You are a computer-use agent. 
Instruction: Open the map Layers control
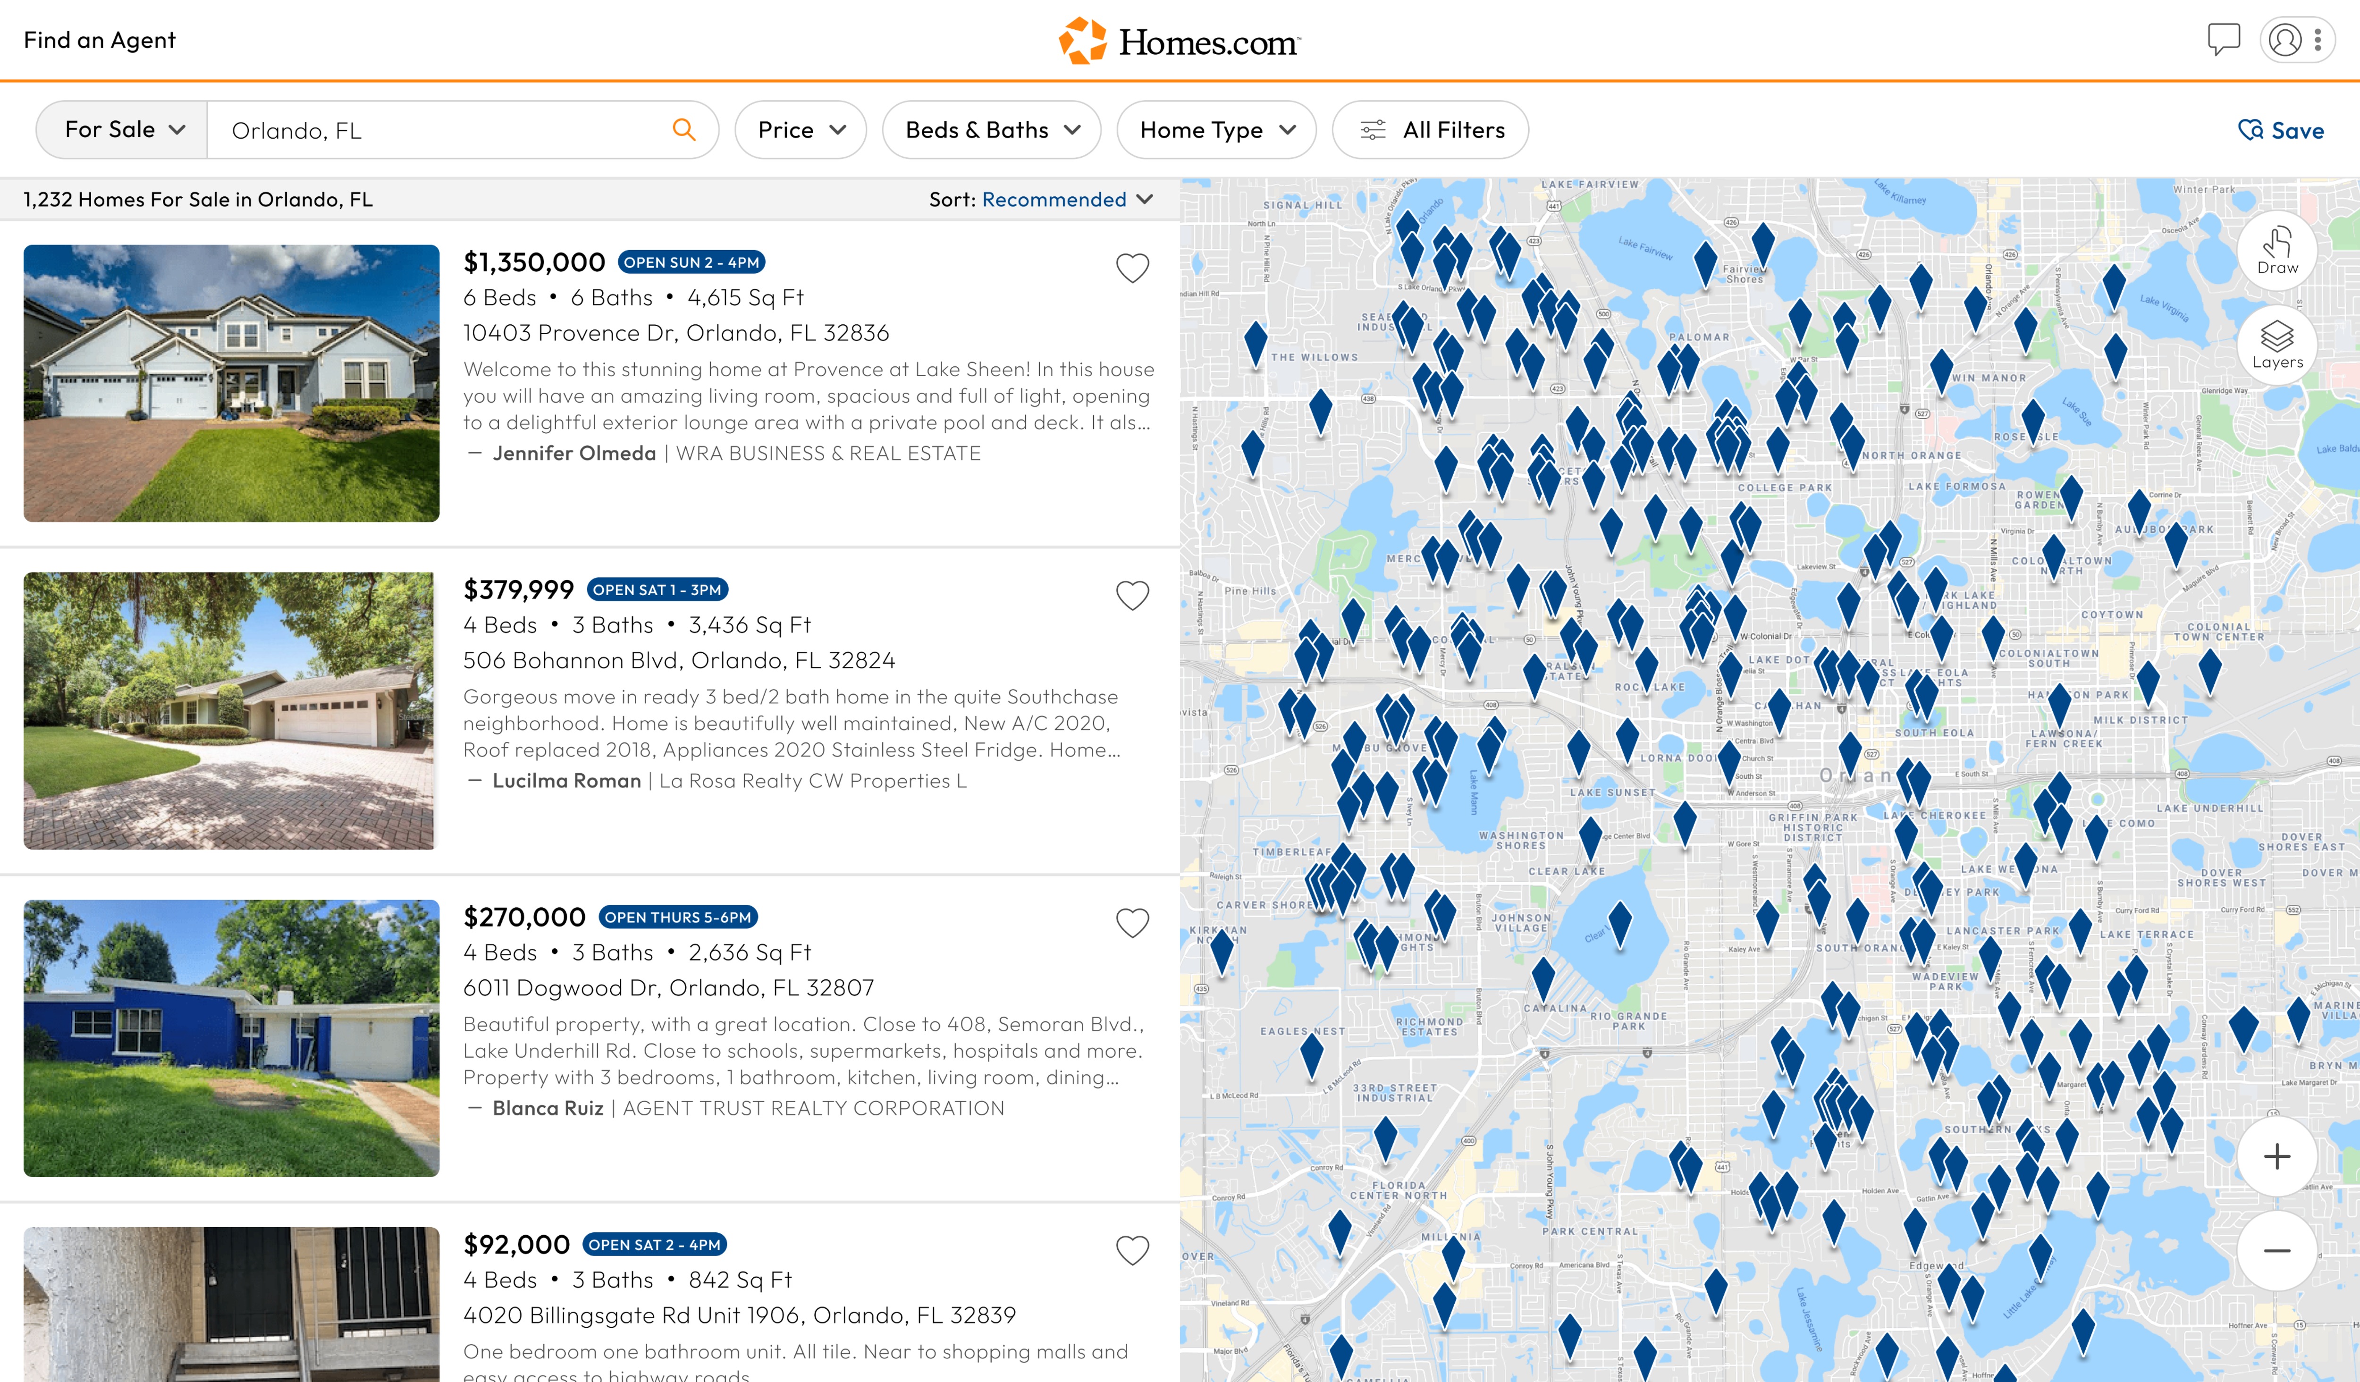2276,345
